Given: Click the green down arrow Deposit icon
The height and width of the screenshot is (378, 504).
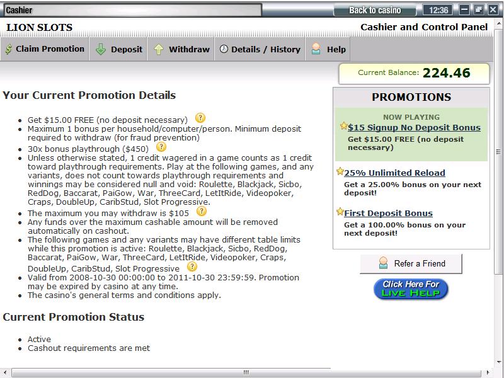Looking at the screenshot, I should click(101, 49).
